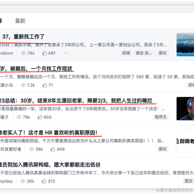Click the eye views icon showing 26k
This screenshot has height=194, width=194.
(23, 181)
